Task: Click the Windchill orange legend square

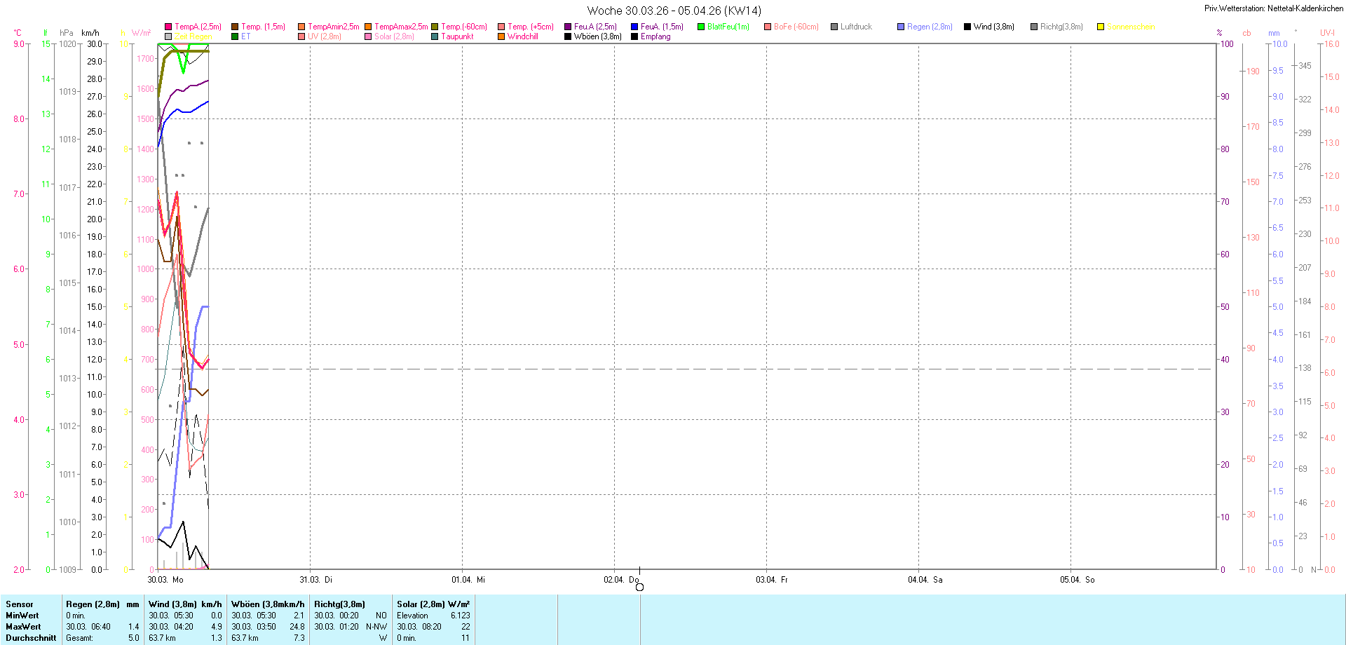Action: 501,37
